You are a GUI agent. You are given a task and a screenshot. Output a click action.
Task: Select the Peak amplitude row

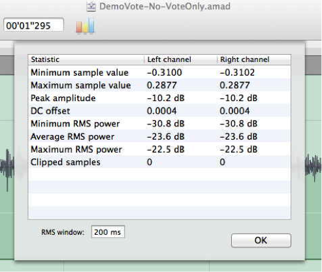pos(159,98)
